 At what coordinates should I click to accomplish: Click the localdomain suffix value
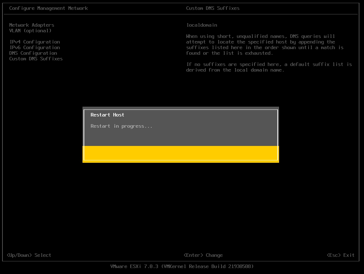point(201,25)
